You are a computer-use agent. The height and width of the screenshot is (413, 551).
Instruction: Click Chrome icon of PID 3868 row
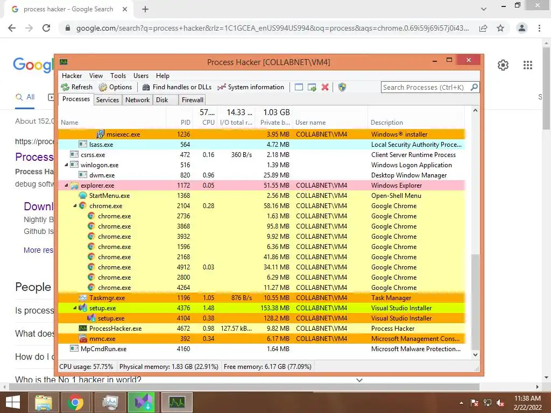[91, 226]
